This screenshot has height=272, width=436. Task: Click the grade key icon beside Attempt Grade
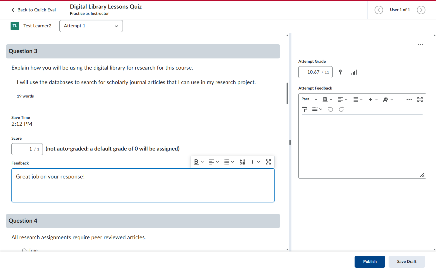coord(340,72)
